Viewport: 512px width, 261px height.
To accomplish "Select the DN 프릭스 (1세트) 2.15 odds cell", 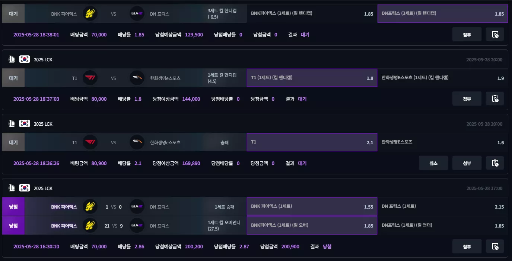I will [442, 206].
